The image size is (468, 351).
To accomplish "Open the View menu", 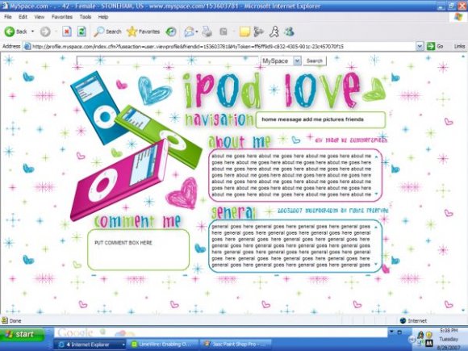I will pos(40,17).
